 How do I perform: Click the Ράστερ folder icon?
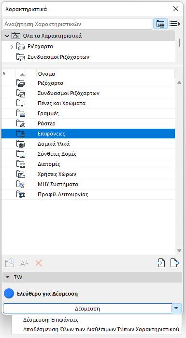[x=21, y=123]
